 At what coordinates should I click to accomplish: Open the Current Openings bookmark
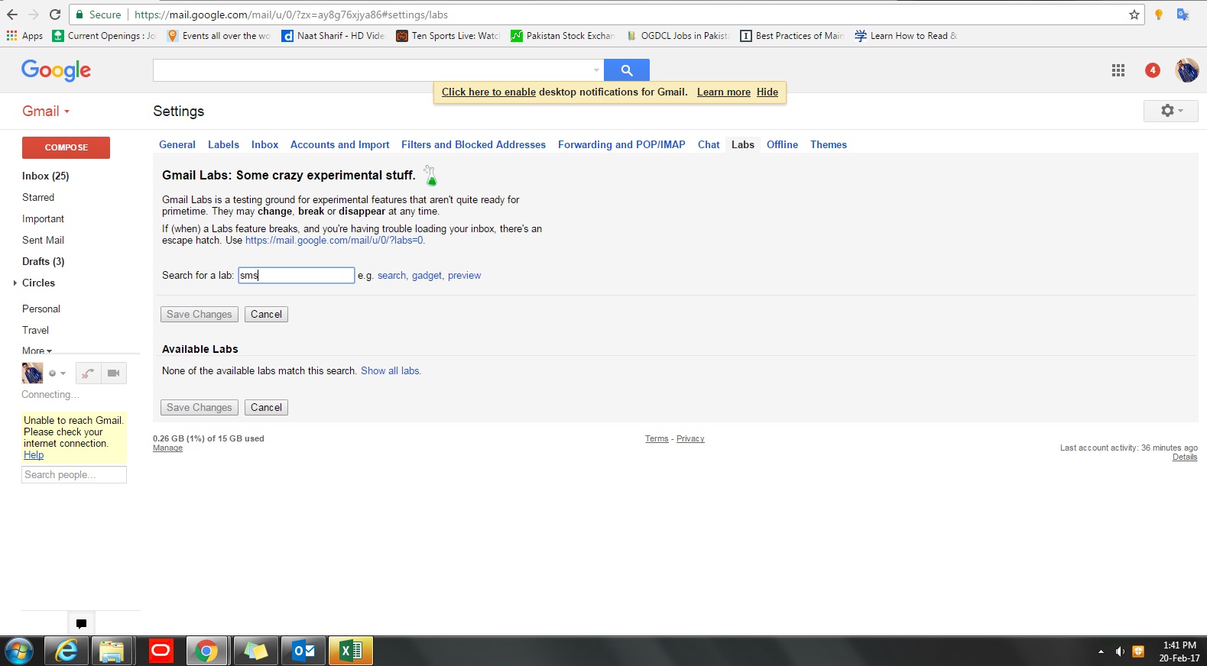104,36
